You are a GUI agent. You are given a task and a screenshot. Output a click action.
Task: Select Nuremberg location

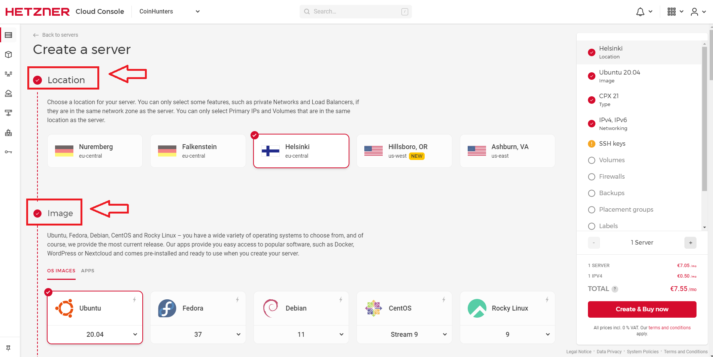(x=95, y=151)
